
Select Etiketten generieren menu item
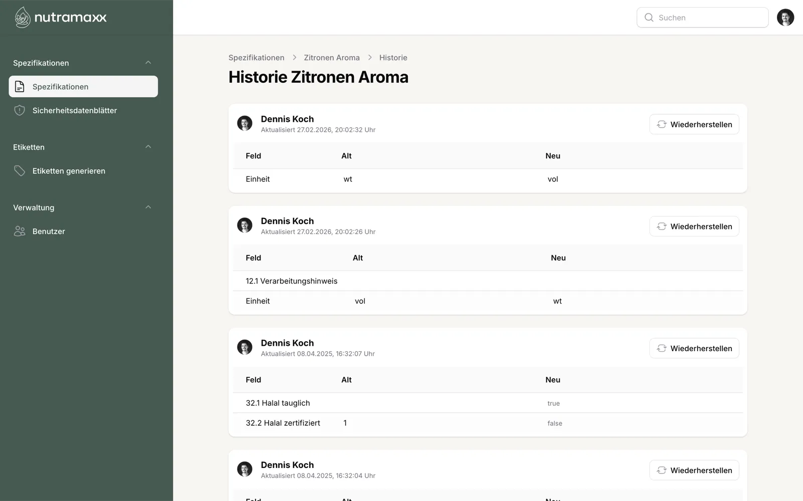click(x=69, y=171)
